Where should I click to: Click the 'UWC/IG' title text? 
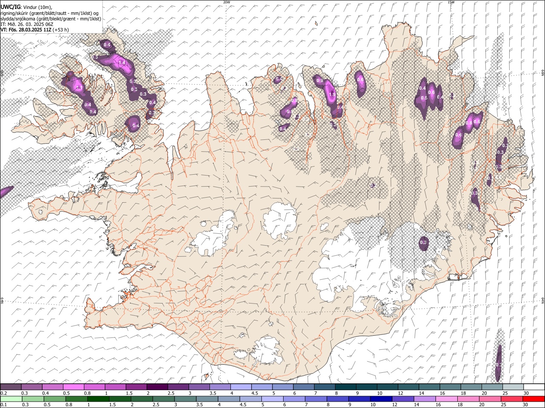pyautogui.click(x=10, y=7)
